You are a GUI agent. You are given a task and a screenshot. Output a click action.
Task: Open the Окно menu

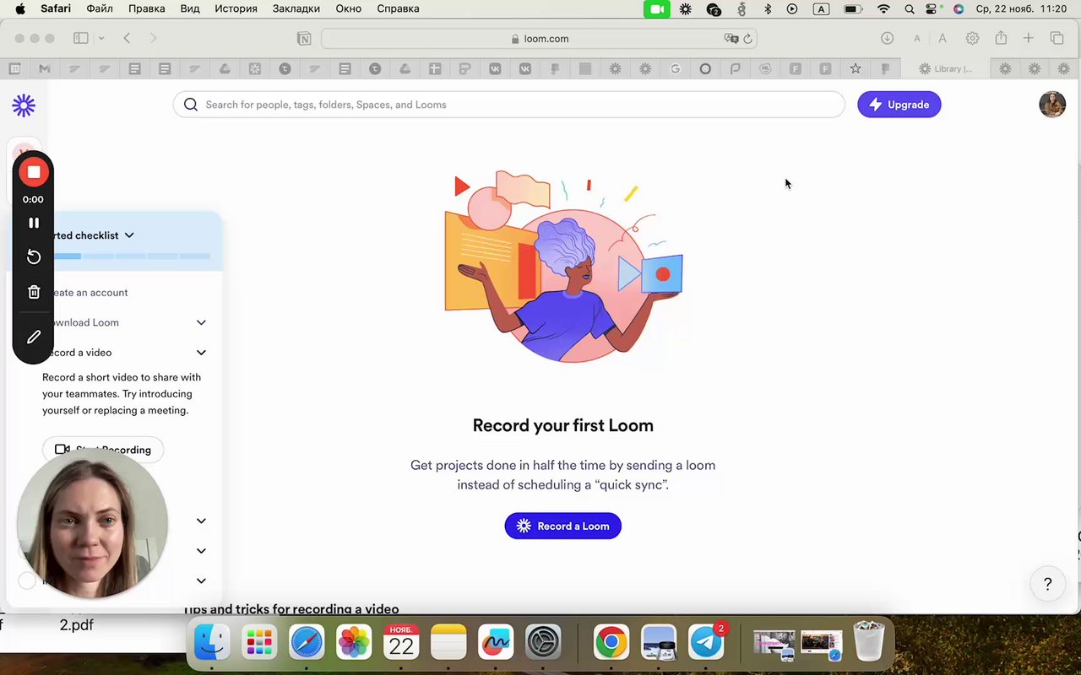point(349,8)
